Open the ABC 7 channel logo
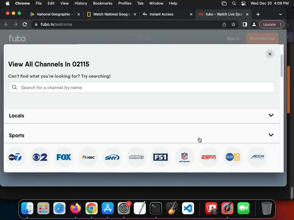Screen dimensions: 294x220 (x=16, y=157)
